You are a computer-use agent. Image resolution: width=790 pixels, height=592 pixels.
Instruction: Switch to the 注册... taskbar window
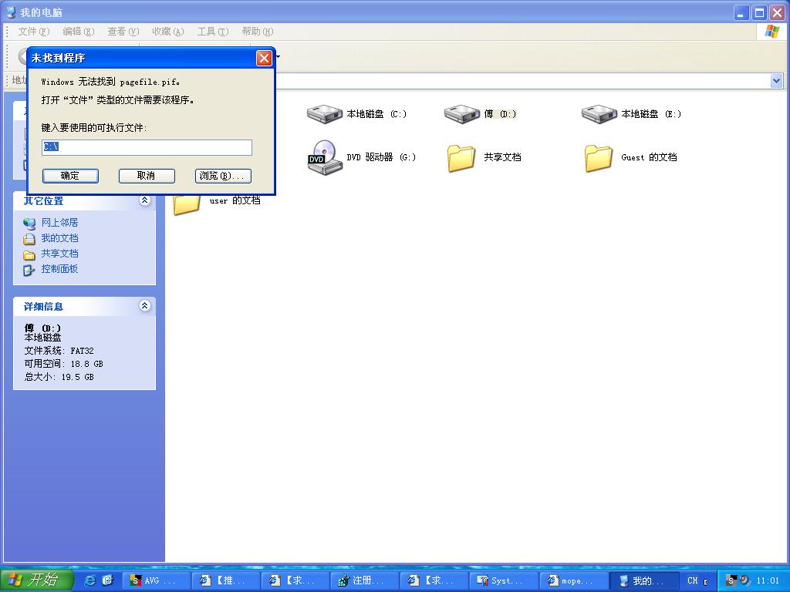pyautogui.click(x=365, y=581)
